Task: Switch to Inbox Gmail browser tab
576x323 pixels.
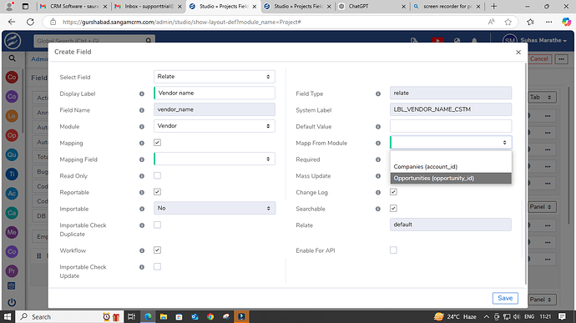Action: coord(149,6)
